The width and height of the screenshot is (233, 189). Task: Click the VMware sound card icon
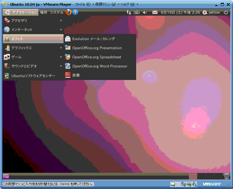pyautogui.click(x=194, y=184)
